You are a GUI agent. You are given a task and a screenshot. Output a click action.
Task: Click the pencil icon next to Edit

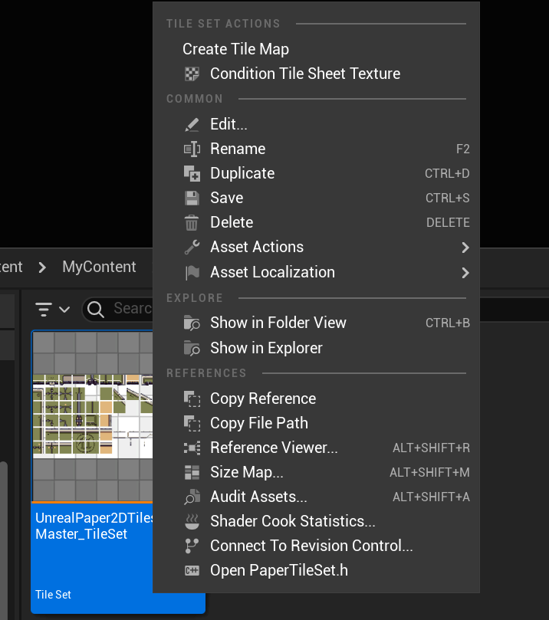[192, 123]
